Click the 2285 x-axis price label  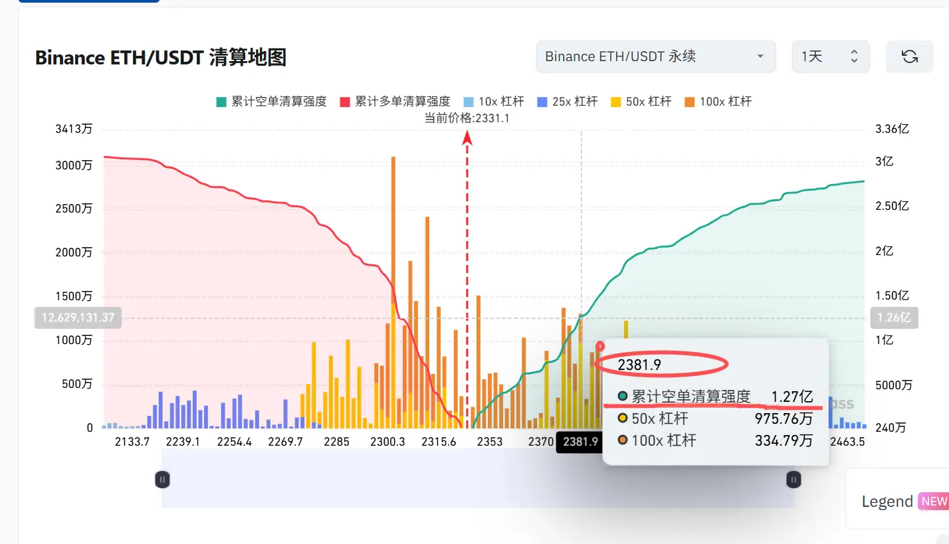pyautogui.click(x=337, y=442)
